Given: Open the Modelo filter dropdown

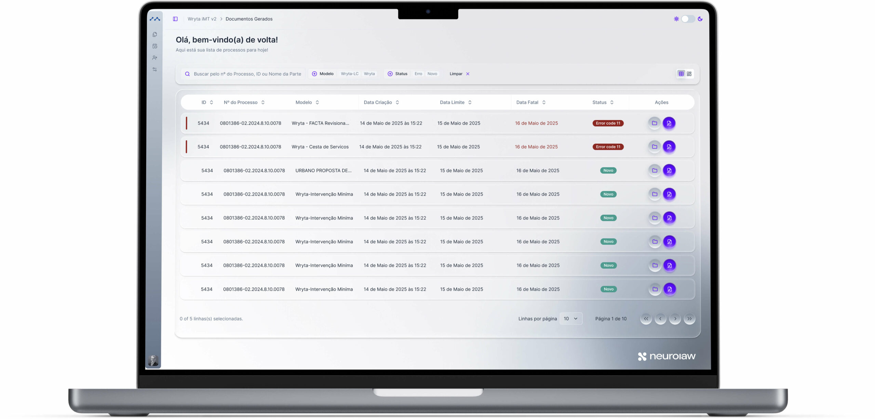Looking at the screenshot, I should 323,74.
